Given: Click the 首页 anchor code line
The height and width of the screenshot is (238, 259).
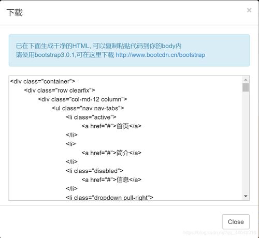Looking at the screenshot, I should (111, 126).
